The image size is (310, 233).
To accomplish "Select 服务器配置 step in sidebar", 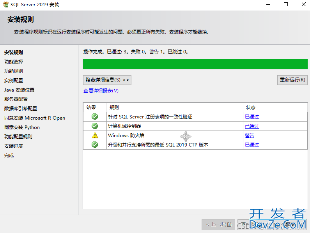I will click(16, 99).
